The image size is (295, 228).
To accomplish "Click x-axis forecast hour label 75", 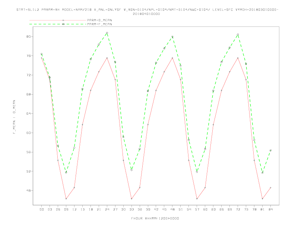I will point(246,209).
